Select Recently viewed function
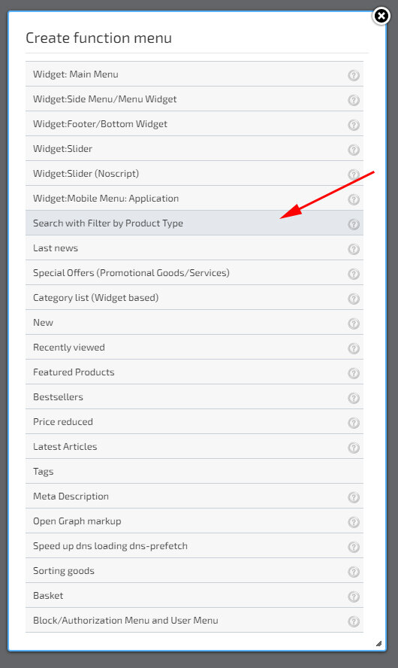Image resolution: width=398 pixels, height=668 pixels. click(194, 348)
